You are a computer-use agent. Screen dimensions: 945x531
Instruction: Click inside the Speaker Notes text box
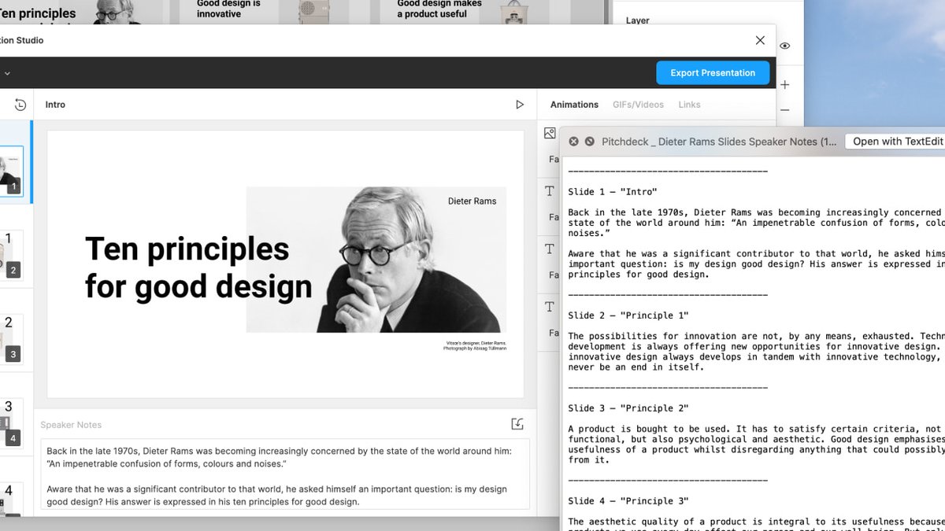(285, 474)
